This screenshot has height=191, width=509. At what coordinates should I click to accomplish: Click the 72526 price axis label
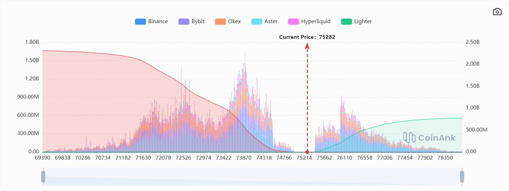click(x=183, y=158)
